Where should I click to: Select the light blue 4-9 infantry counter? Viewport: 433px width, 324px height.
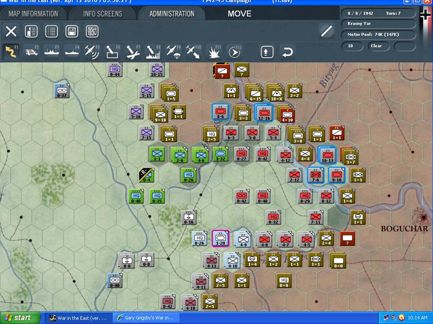pyautogui.click(x=242, y=239)
